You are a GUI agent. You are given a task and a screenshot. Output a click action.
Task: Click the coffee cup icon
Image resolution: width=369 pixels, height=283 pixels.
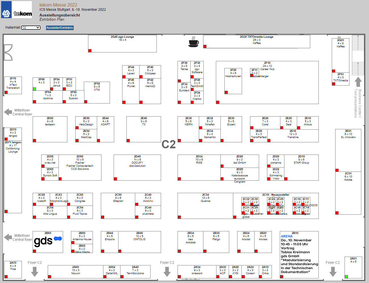click(x=194, y=42)
